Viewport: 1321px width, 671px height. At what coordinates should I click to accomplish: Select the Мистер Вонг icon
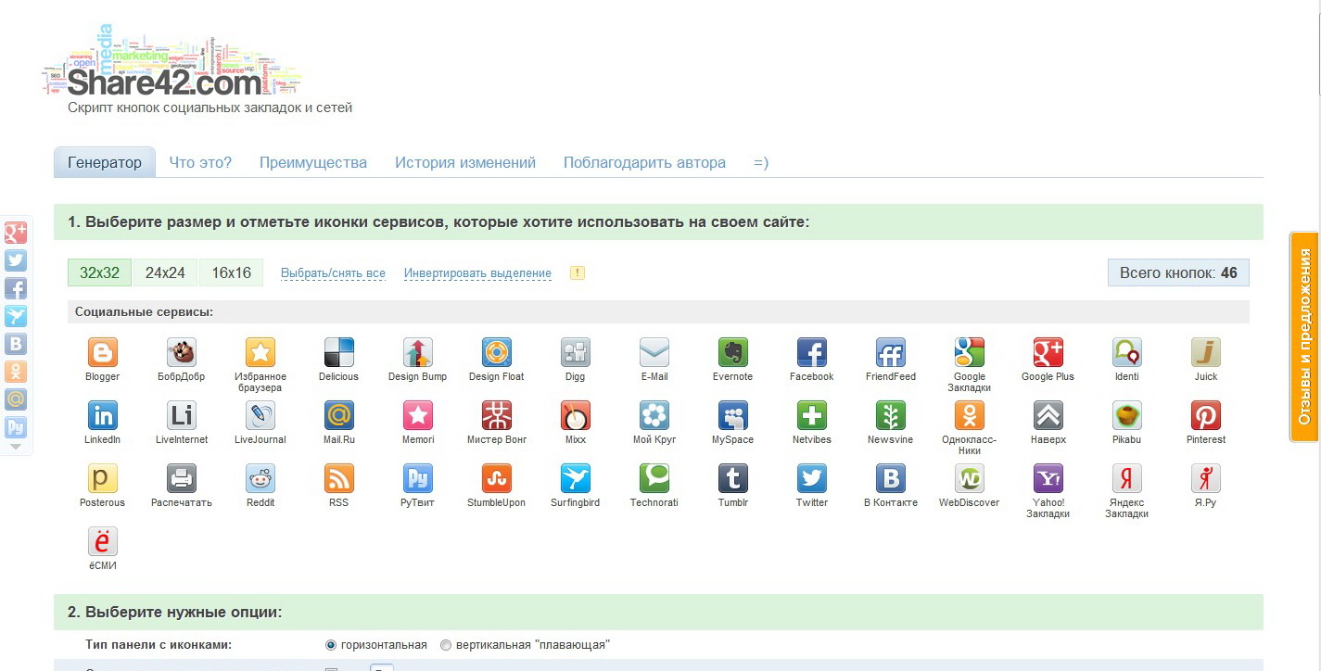click(497, 415)
